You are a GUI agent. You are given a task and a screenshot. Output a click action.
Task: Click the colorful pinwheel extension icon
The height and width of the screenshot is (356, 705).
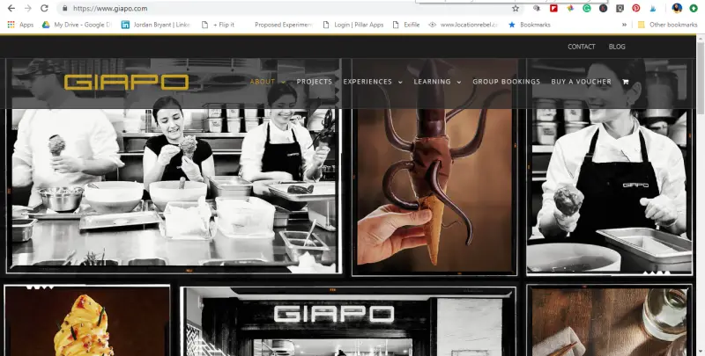(x=570, y=8)
